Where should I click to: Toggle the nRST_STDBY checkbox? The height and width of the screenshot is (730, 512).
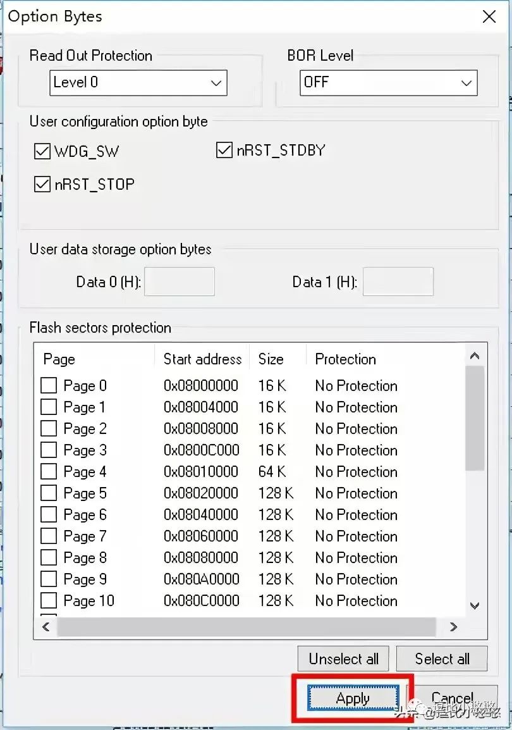[224, 151]
